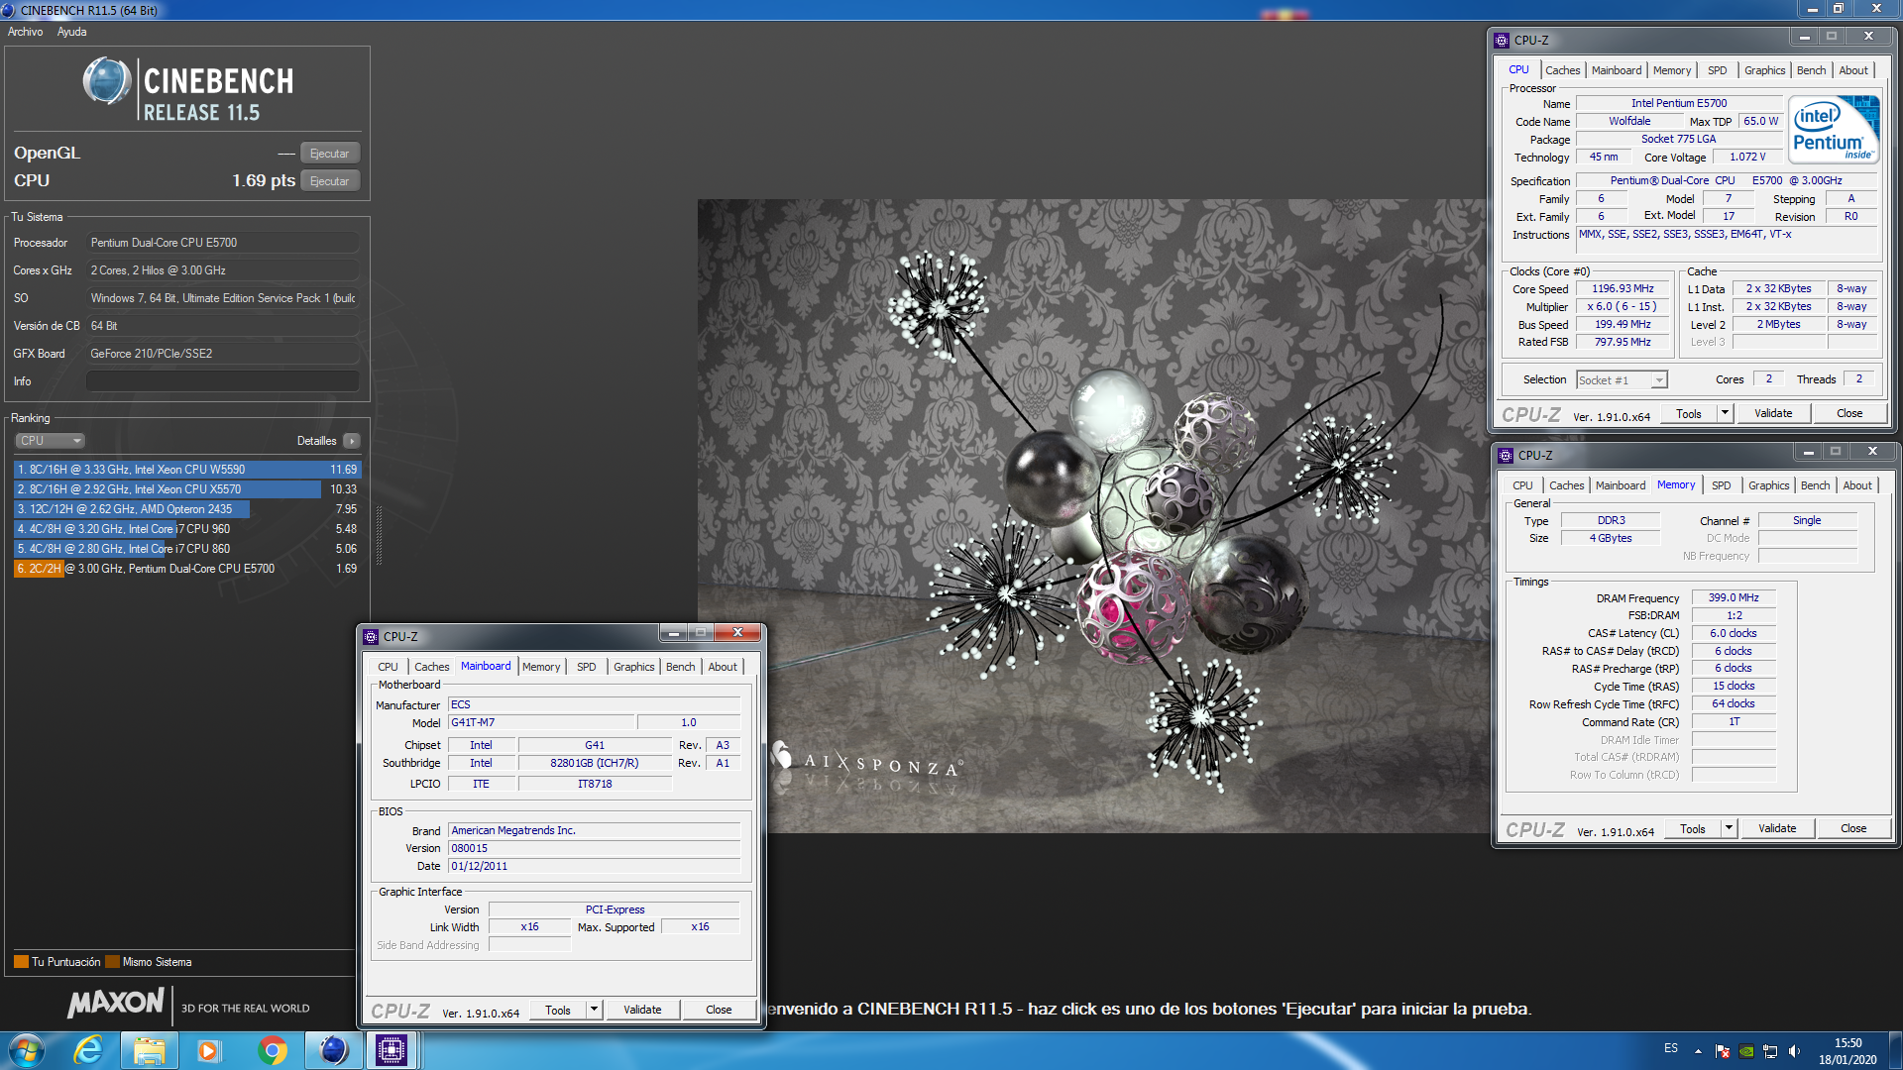This screenshot has width=1903, height=1070.
Task: Click the G41T-M7 motherboard model field
Action: (540, 722)
